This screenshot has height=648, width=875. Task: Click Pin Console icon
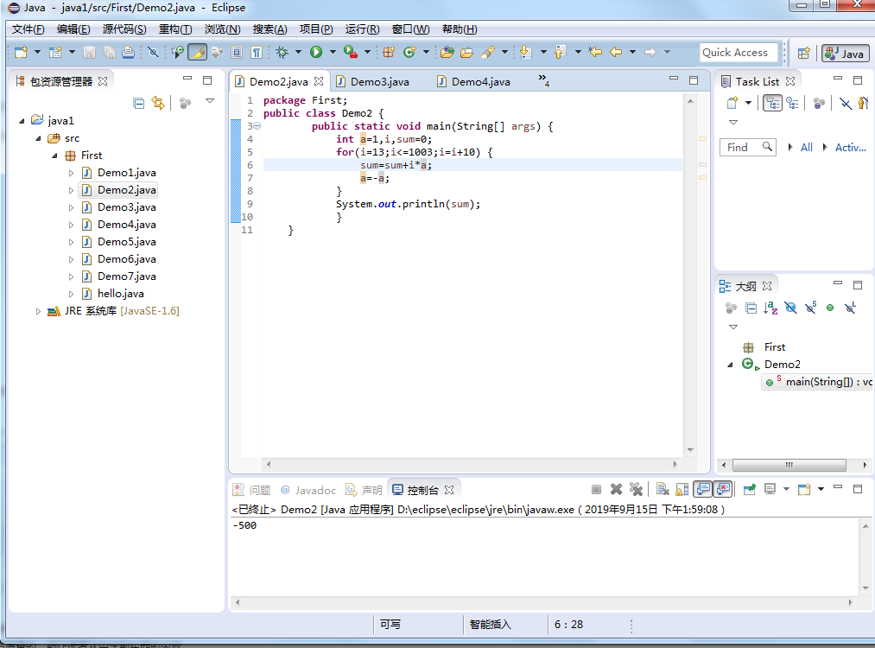point(750,490)
